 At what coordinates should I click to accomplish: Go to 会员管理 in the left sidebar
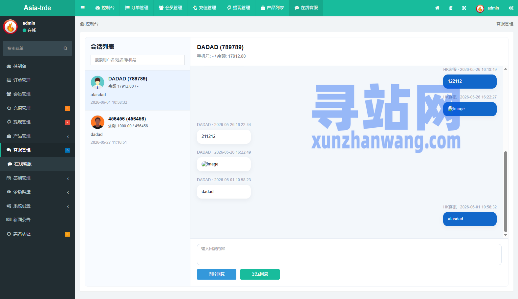[x=37, y=94]
